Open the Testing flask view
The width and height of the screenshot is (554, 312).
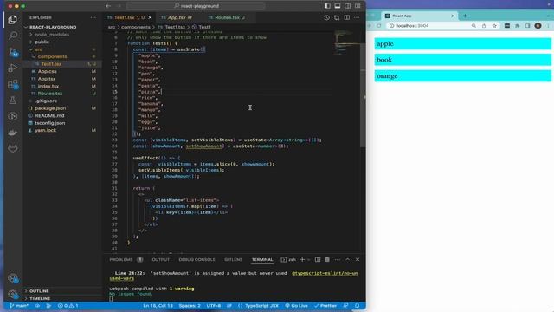[x=13, y=101]
